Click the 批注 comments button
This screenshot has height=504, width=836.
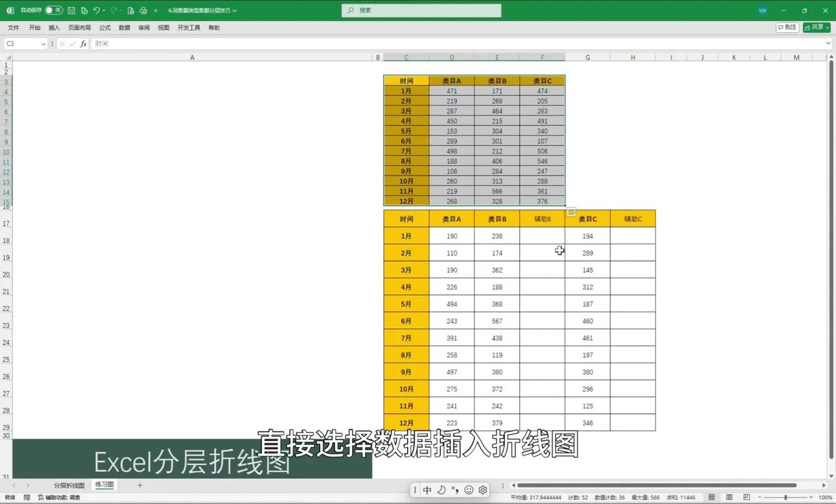(787, 28)
